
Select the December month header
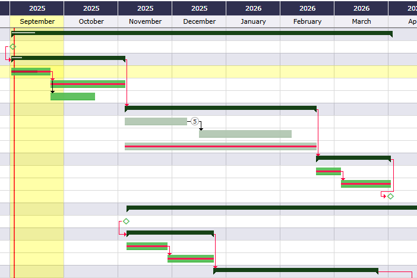click(199, 21)
